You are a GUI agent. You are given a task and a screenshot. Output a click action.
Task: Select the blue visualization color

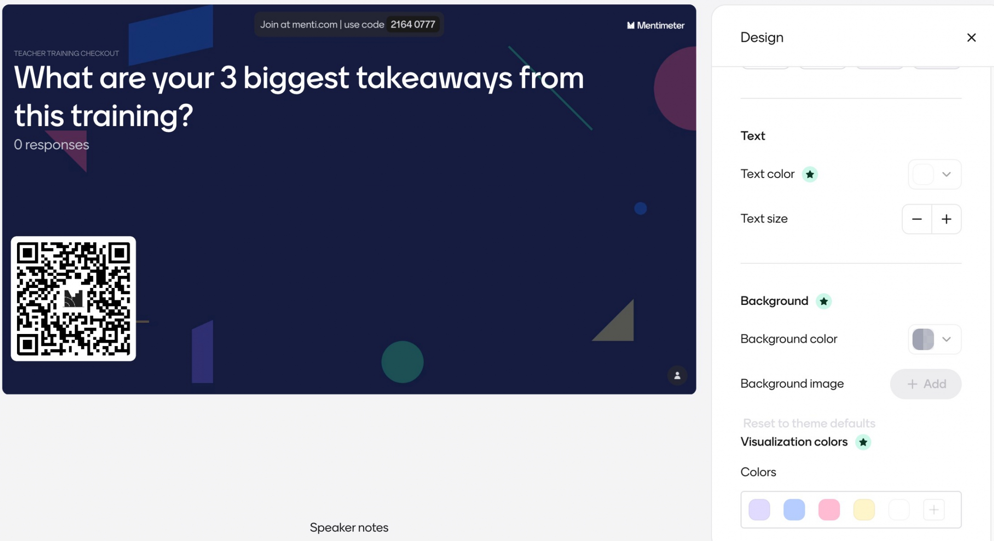tap(794, 509)
